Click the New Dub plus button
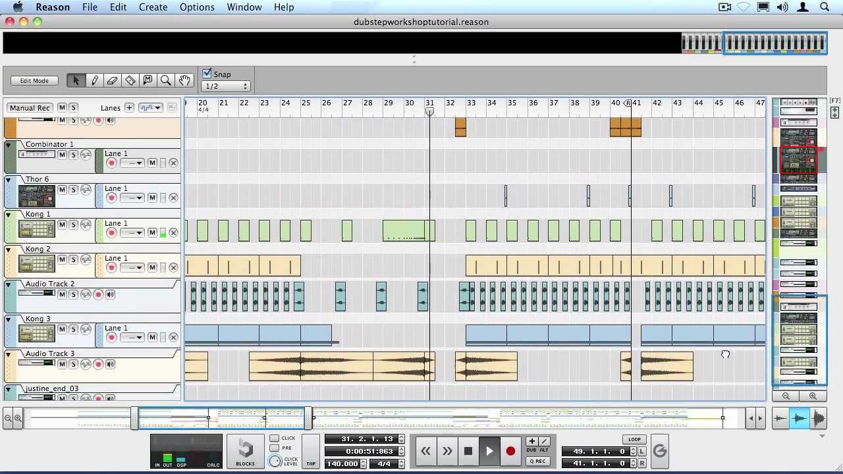This screenshot has height=474, width=843. (532, 441)
